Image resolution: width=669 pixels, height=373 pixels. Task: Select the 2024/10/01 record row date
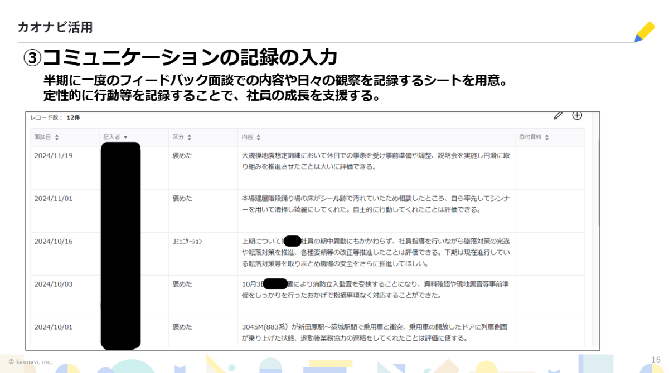[x=54, y=327]
